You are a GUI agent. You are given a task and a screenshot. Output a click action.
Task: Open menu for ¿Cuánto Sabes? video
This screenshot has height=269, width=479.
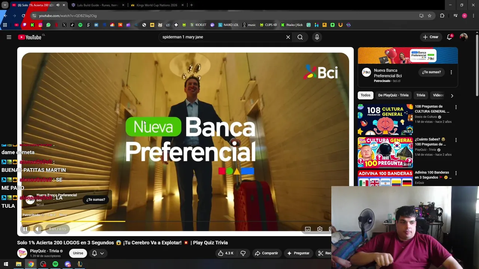pyautogui.click(x=456, y=140)
